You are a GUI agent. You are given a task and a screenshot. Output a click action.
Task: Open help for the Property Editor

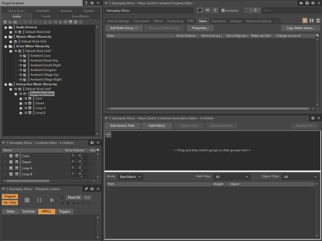tap(313, 3)
